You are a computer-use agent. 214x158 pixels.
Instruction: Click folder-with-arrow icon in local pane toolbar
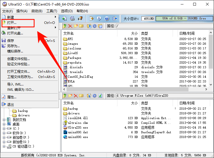pyautogui.click(x=89, y=96)
